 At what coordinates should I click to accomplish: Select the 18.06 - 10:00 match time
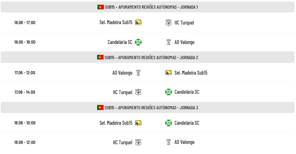(25, 123)
